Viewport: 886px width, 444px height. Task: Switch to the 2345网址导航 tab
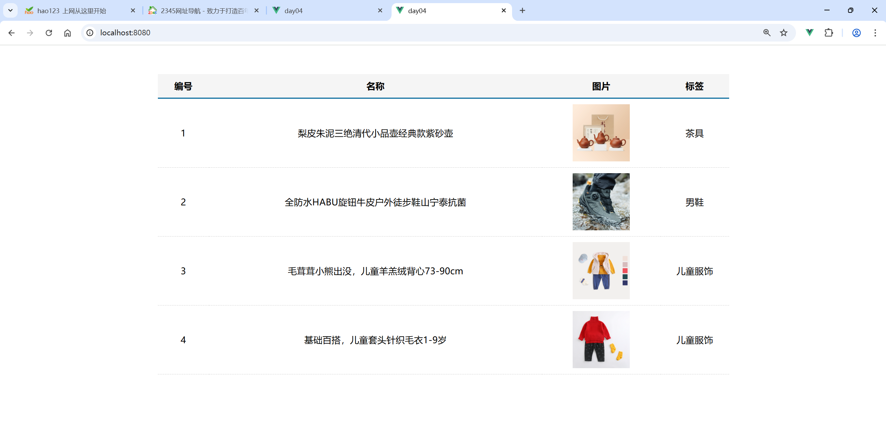pyautogui.click(x=201, y=11)
